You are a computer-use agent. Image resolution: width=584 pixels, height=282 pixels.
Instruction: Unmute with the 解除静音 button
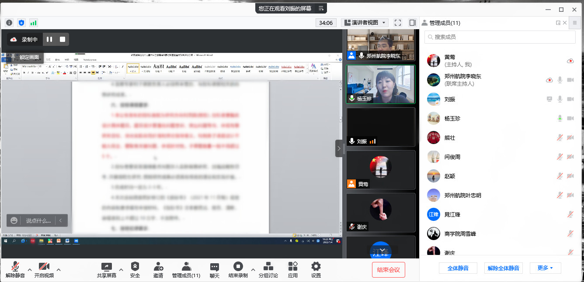click(x=15, y=270)
